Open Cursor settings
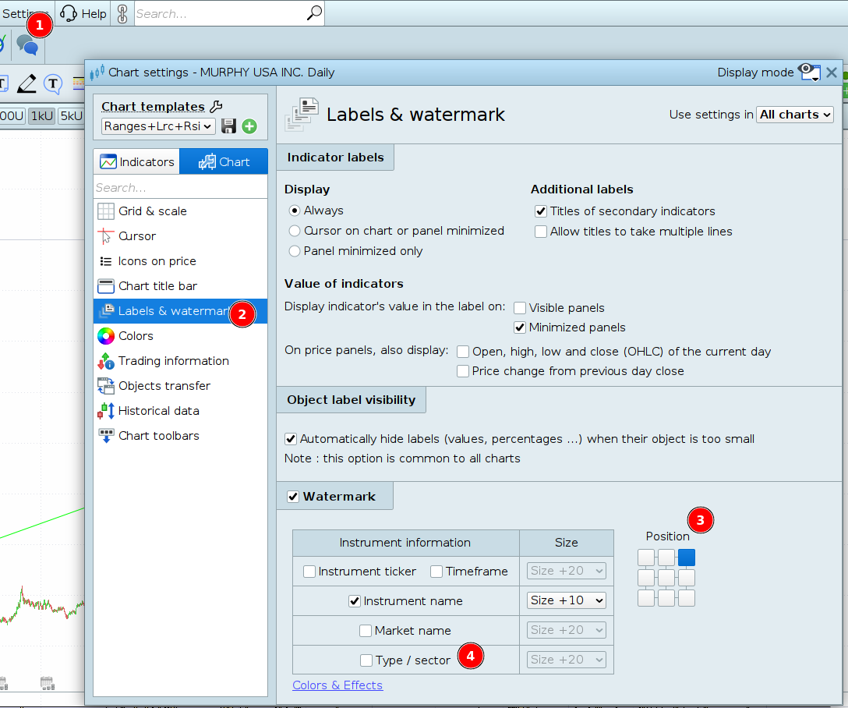The image size is (848, 708). [x=180, y=235]
